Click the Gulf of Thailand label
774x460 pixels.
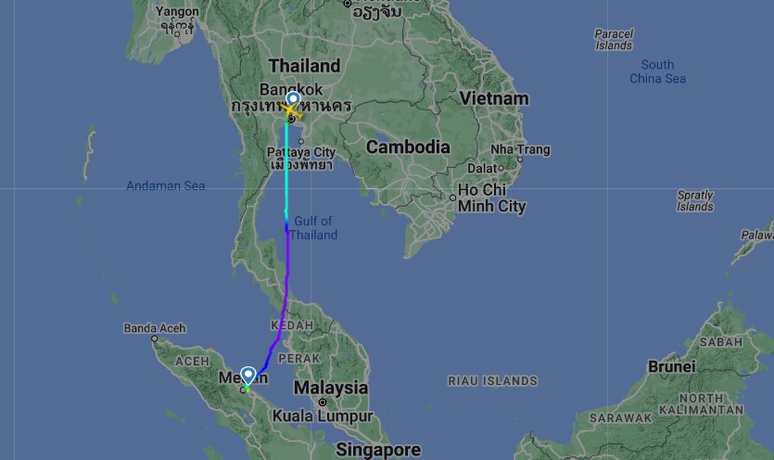click(x=313, y=228)
